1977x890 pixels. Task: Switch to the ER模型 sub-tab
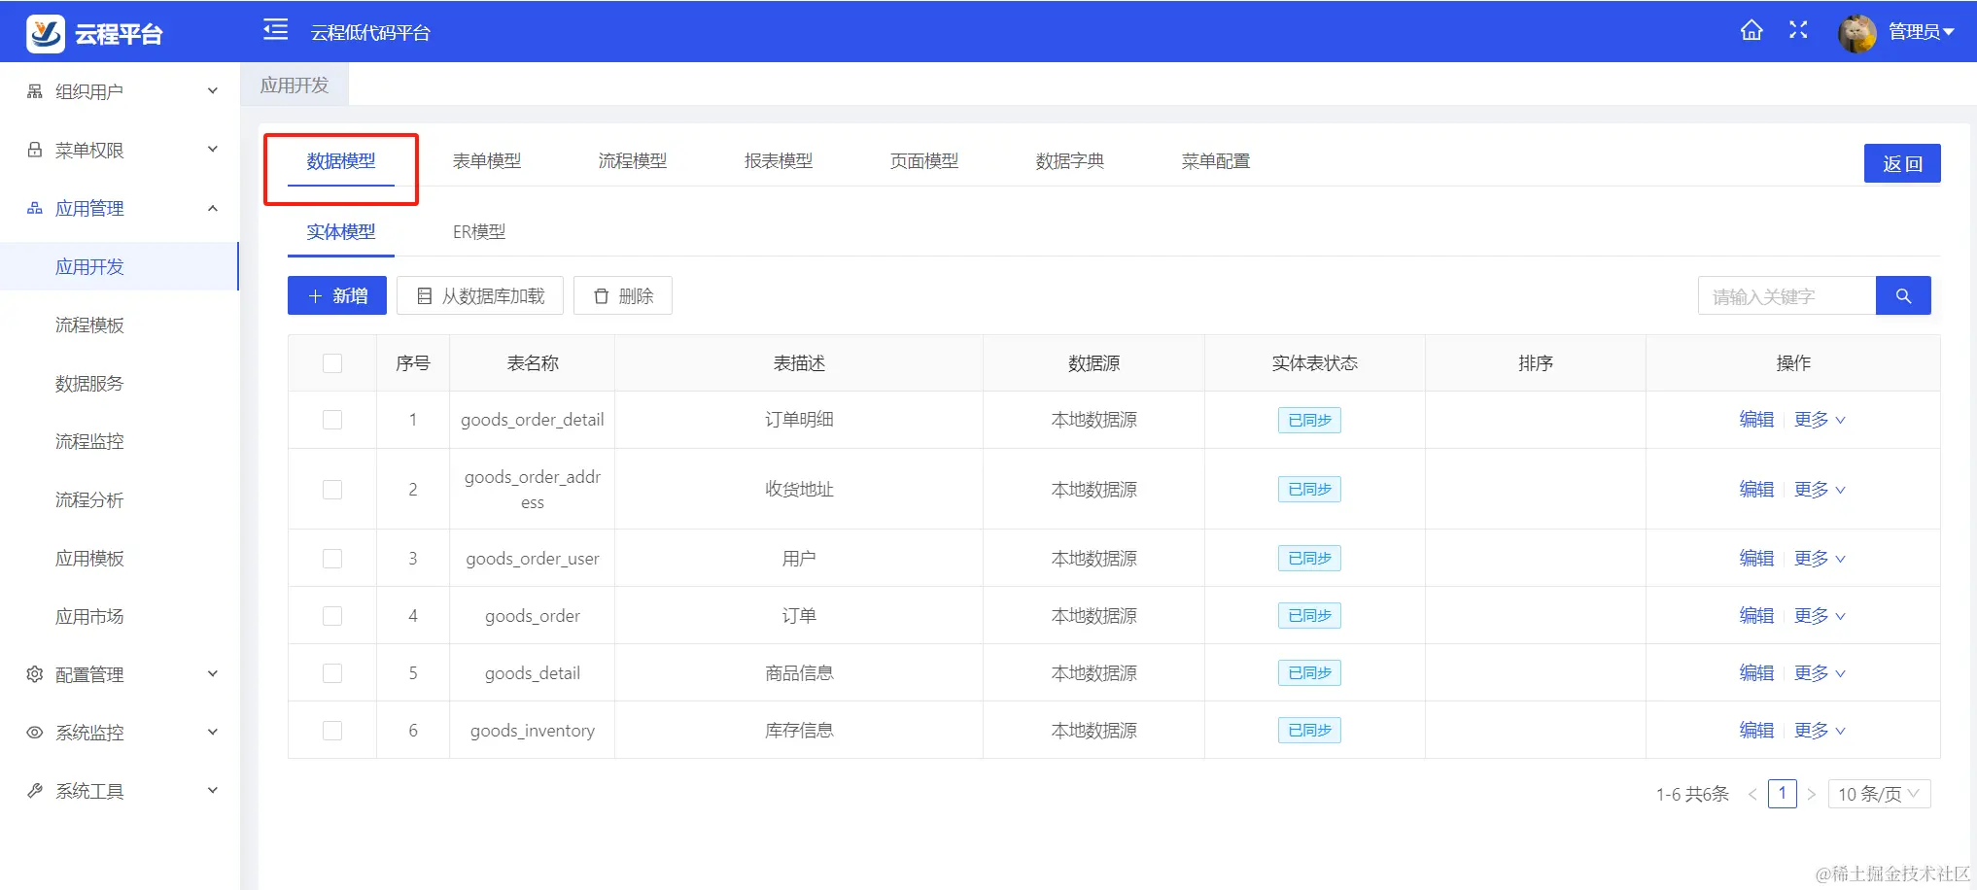pos(479,232)
